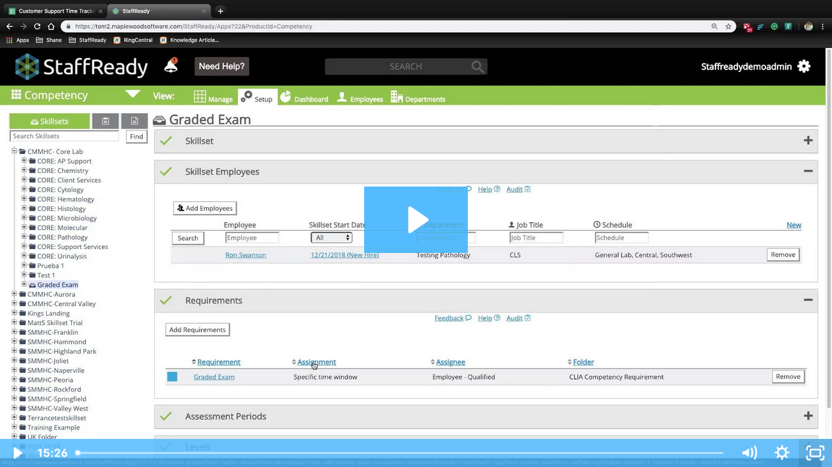
Task: Remove Ron Swanson from the skillset
Action: coord(783,254)
